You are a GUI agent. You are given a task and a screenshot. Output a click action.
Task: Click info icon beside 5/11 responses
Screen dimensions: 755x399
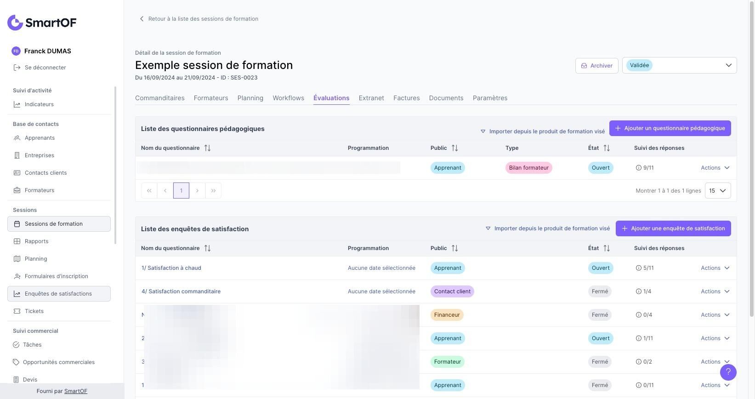pos(638,268)
